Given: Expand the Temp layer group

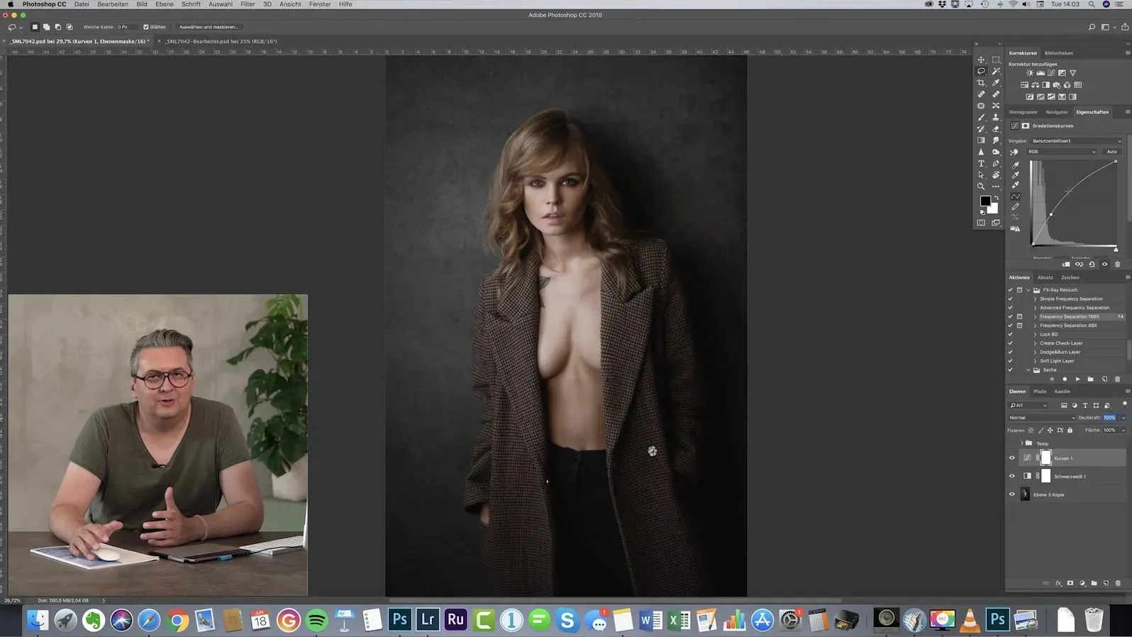Looking at the screenshot, I should click(1022, 443).
